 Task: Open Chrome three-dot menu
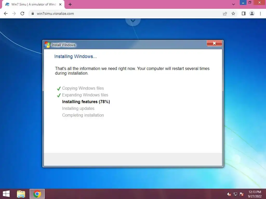coord(260,13)
